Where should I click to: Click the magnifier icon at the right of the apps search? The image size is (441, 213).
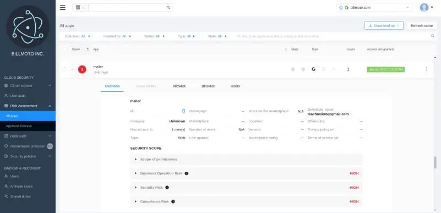[433, 36]
